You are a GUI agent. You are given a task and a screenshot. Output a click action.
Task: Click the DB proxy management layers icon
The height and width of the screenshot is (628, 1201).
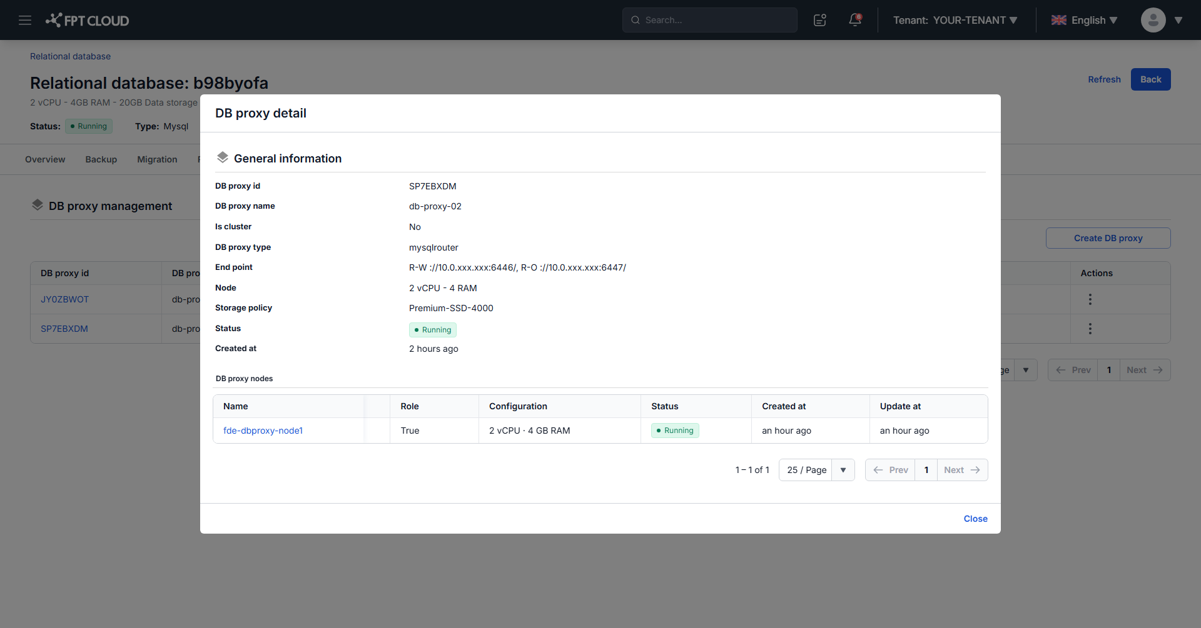pyautogui.click(x=38, y=205)
